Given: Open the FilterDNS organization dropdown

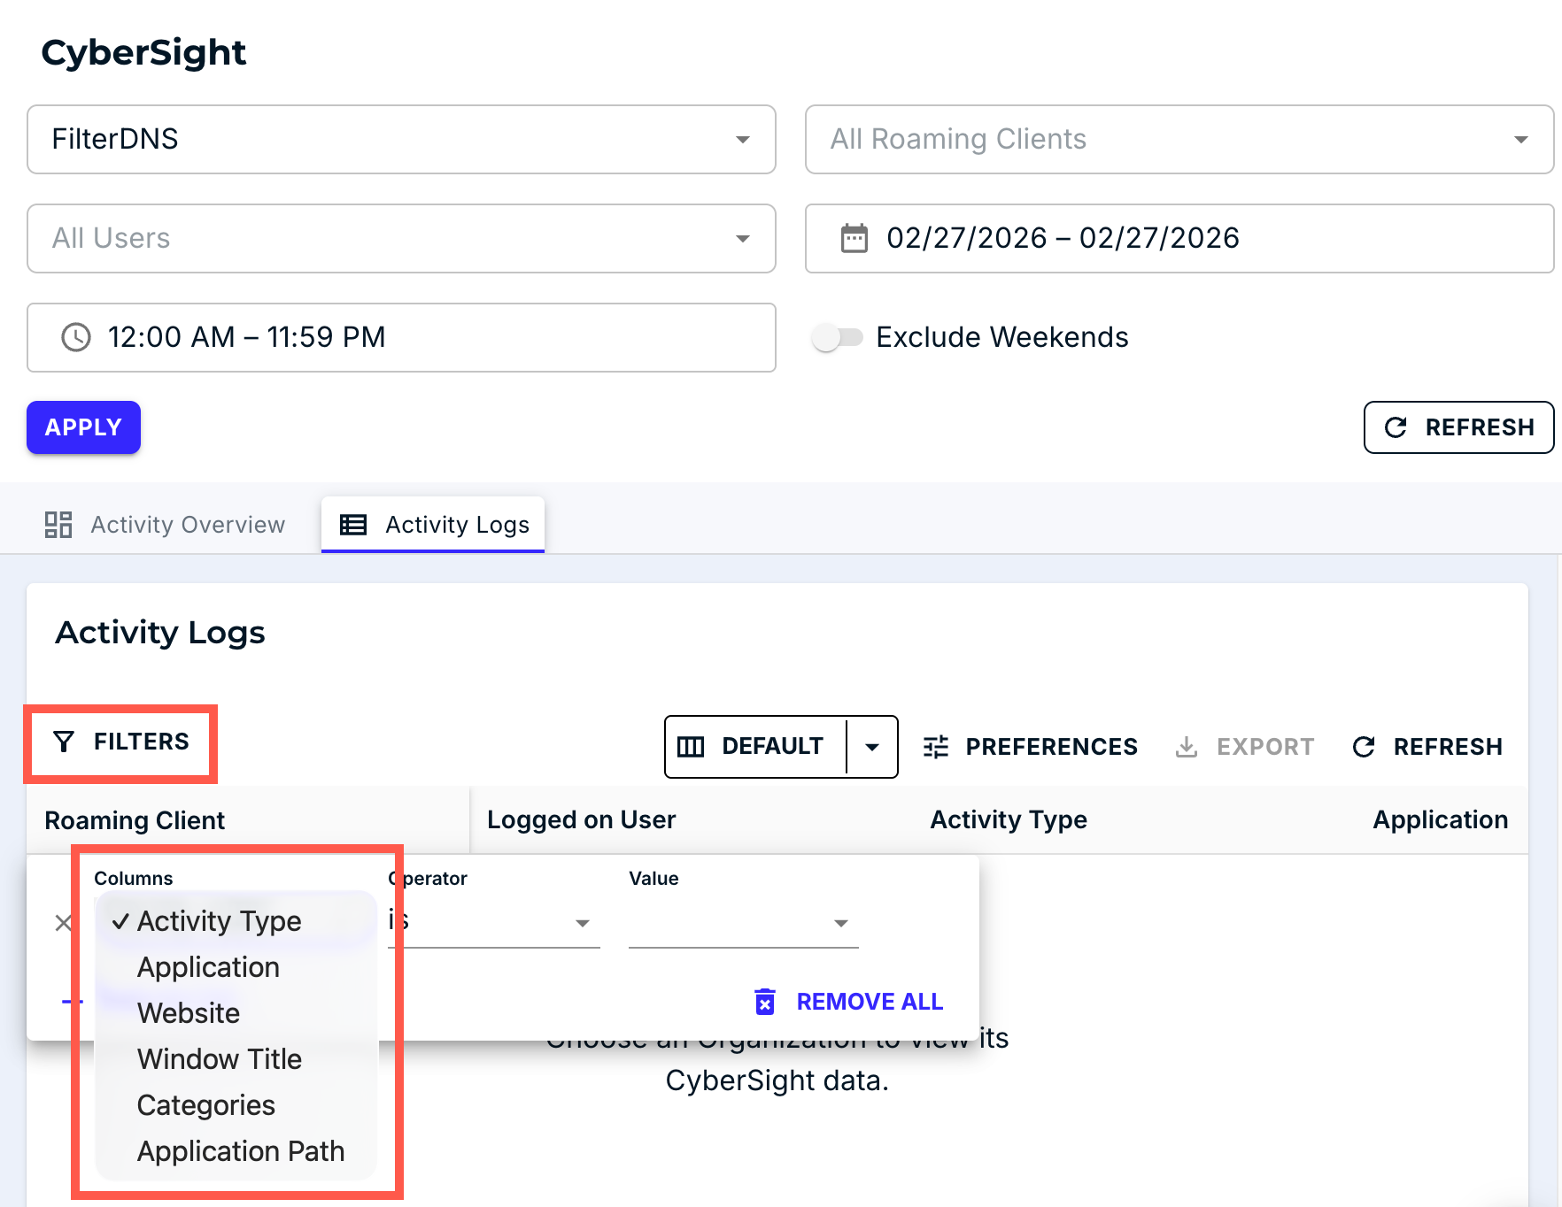Looking at the screenshot, I should click(x=401, y=140).
